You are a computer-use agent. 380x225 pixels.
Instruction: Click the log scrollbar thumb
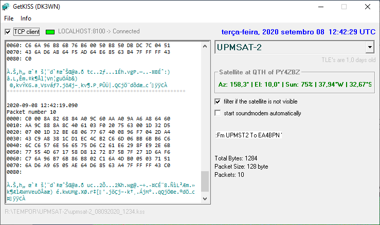(x=205, y=181)
